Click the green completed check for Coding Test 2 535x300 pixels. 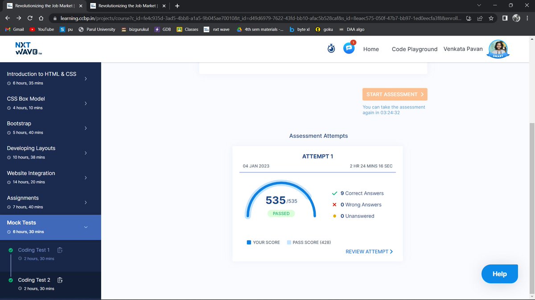(11, 280)
